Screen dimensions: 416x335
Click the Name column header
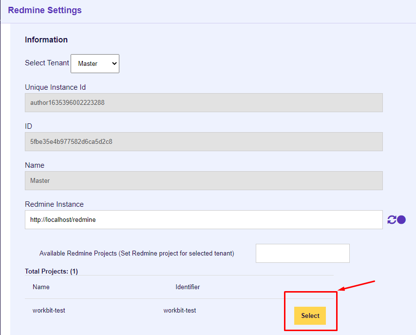41,287
